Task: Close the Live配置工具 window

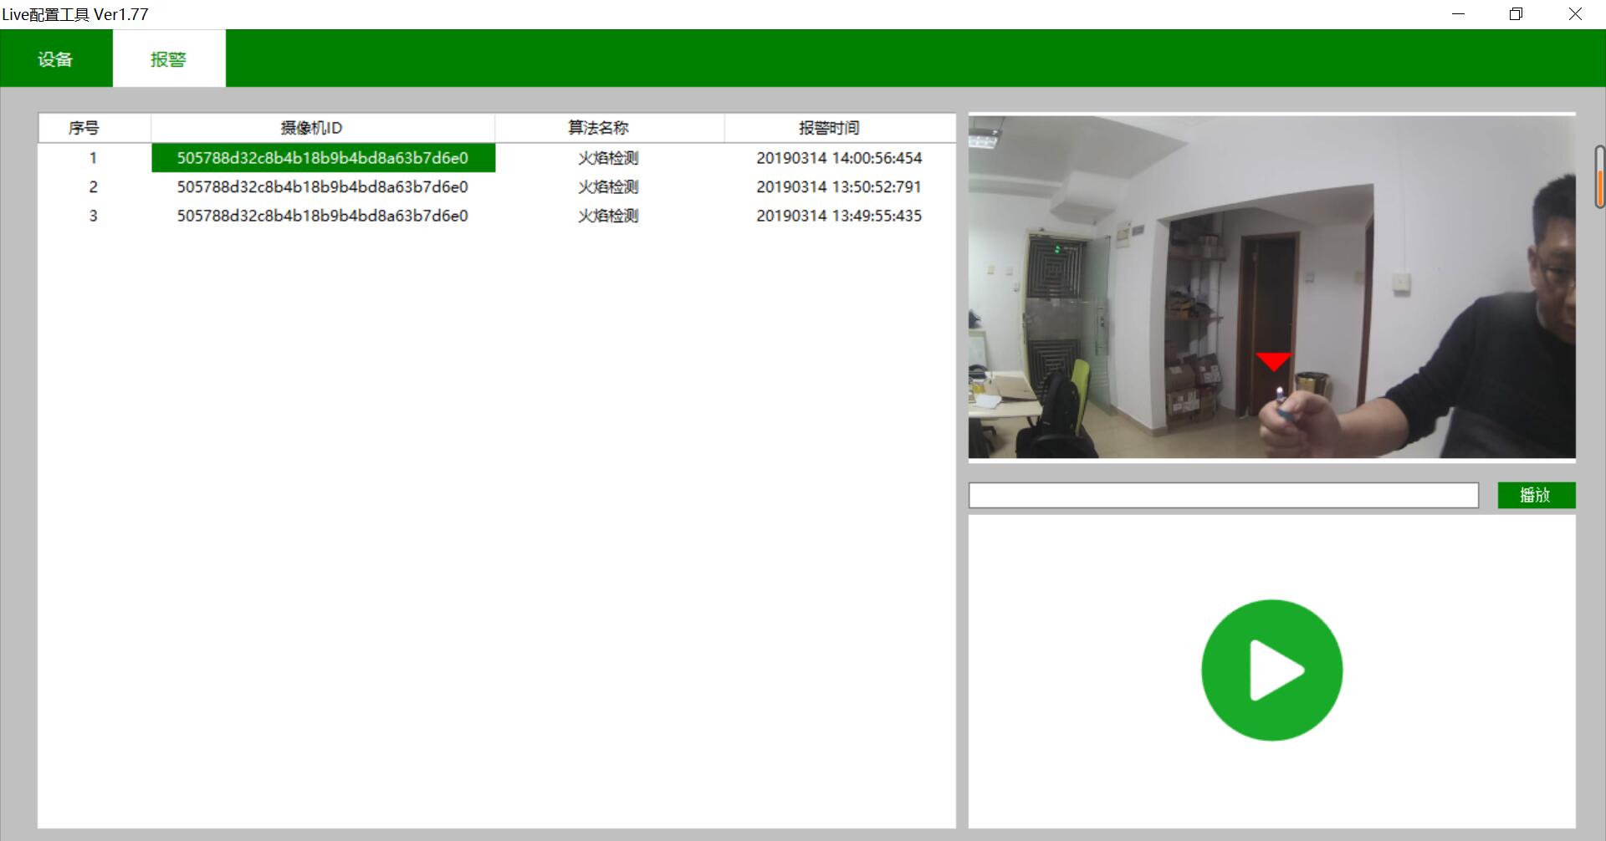Action: (1575, 14)
